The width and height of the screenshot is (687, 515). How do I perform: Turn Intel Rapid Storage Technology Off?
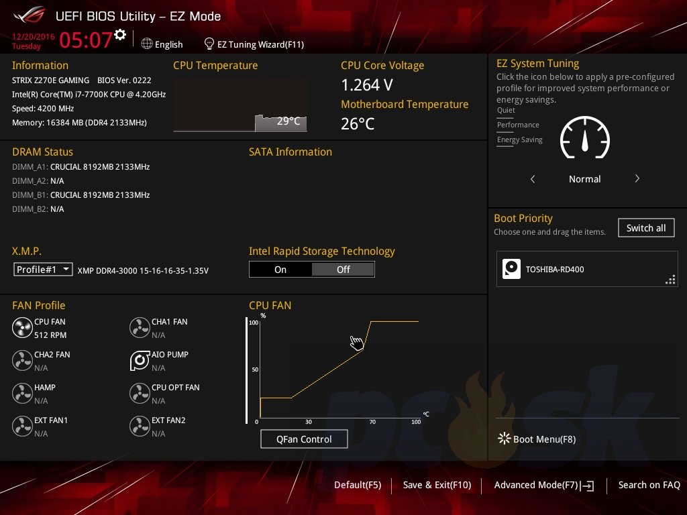pos(343,270)
